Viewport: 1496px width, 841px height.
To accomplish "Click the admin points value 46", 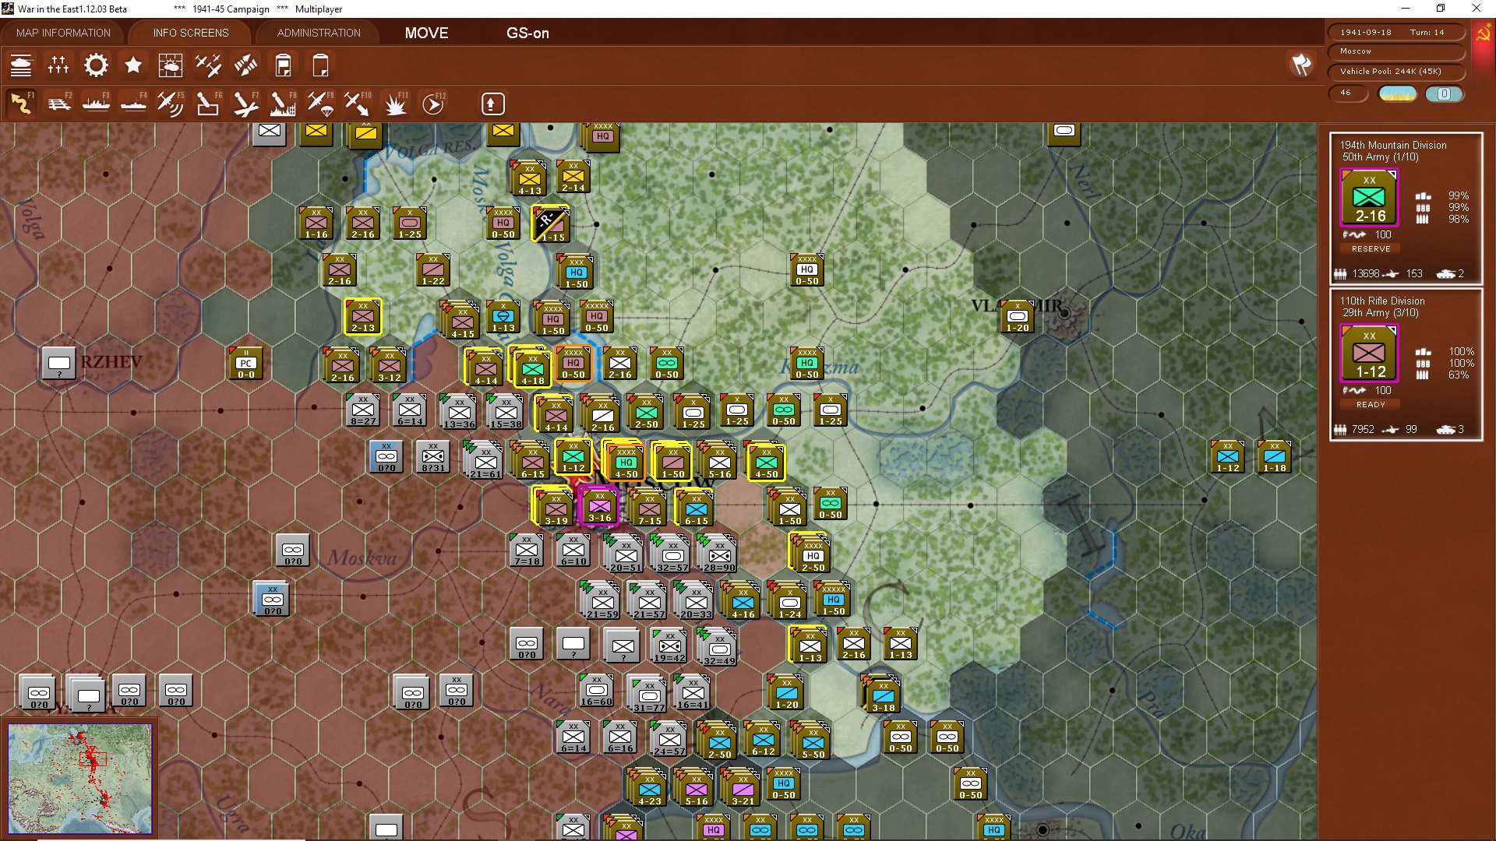I will (x=1347, y=93).
